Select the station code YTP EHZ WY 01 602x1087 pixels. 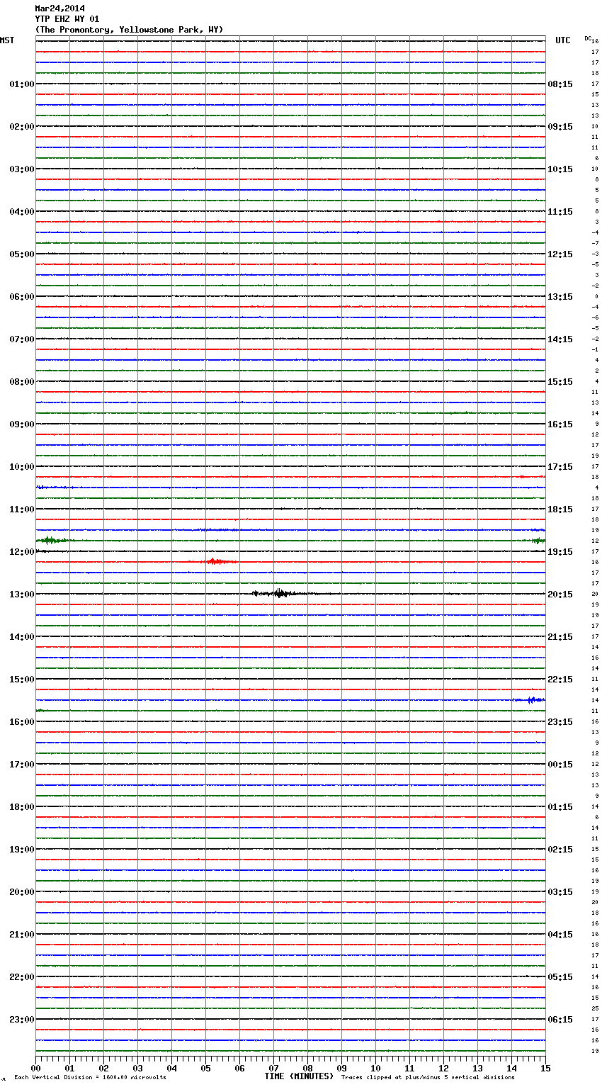tap(67, 19)
